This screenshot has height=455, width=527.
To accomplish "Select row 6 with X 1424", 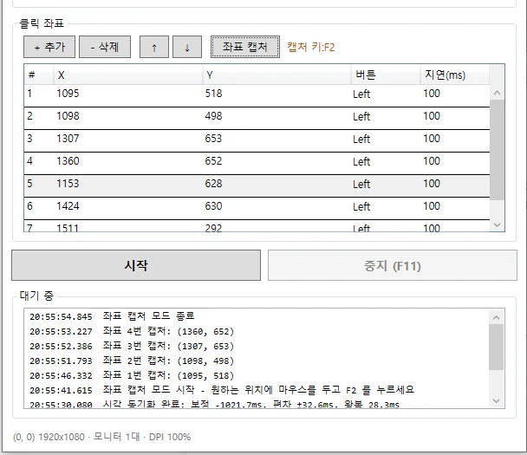I will coord(257,208).
